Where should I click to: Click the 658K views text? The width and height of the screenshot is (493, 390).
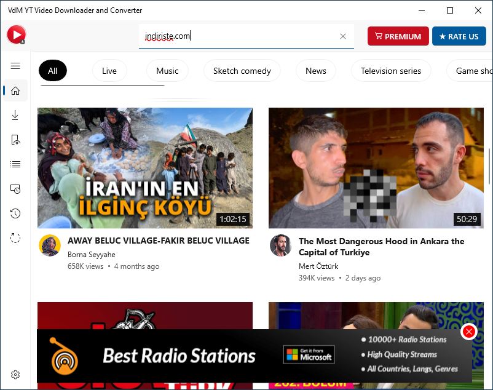(85, 266)
